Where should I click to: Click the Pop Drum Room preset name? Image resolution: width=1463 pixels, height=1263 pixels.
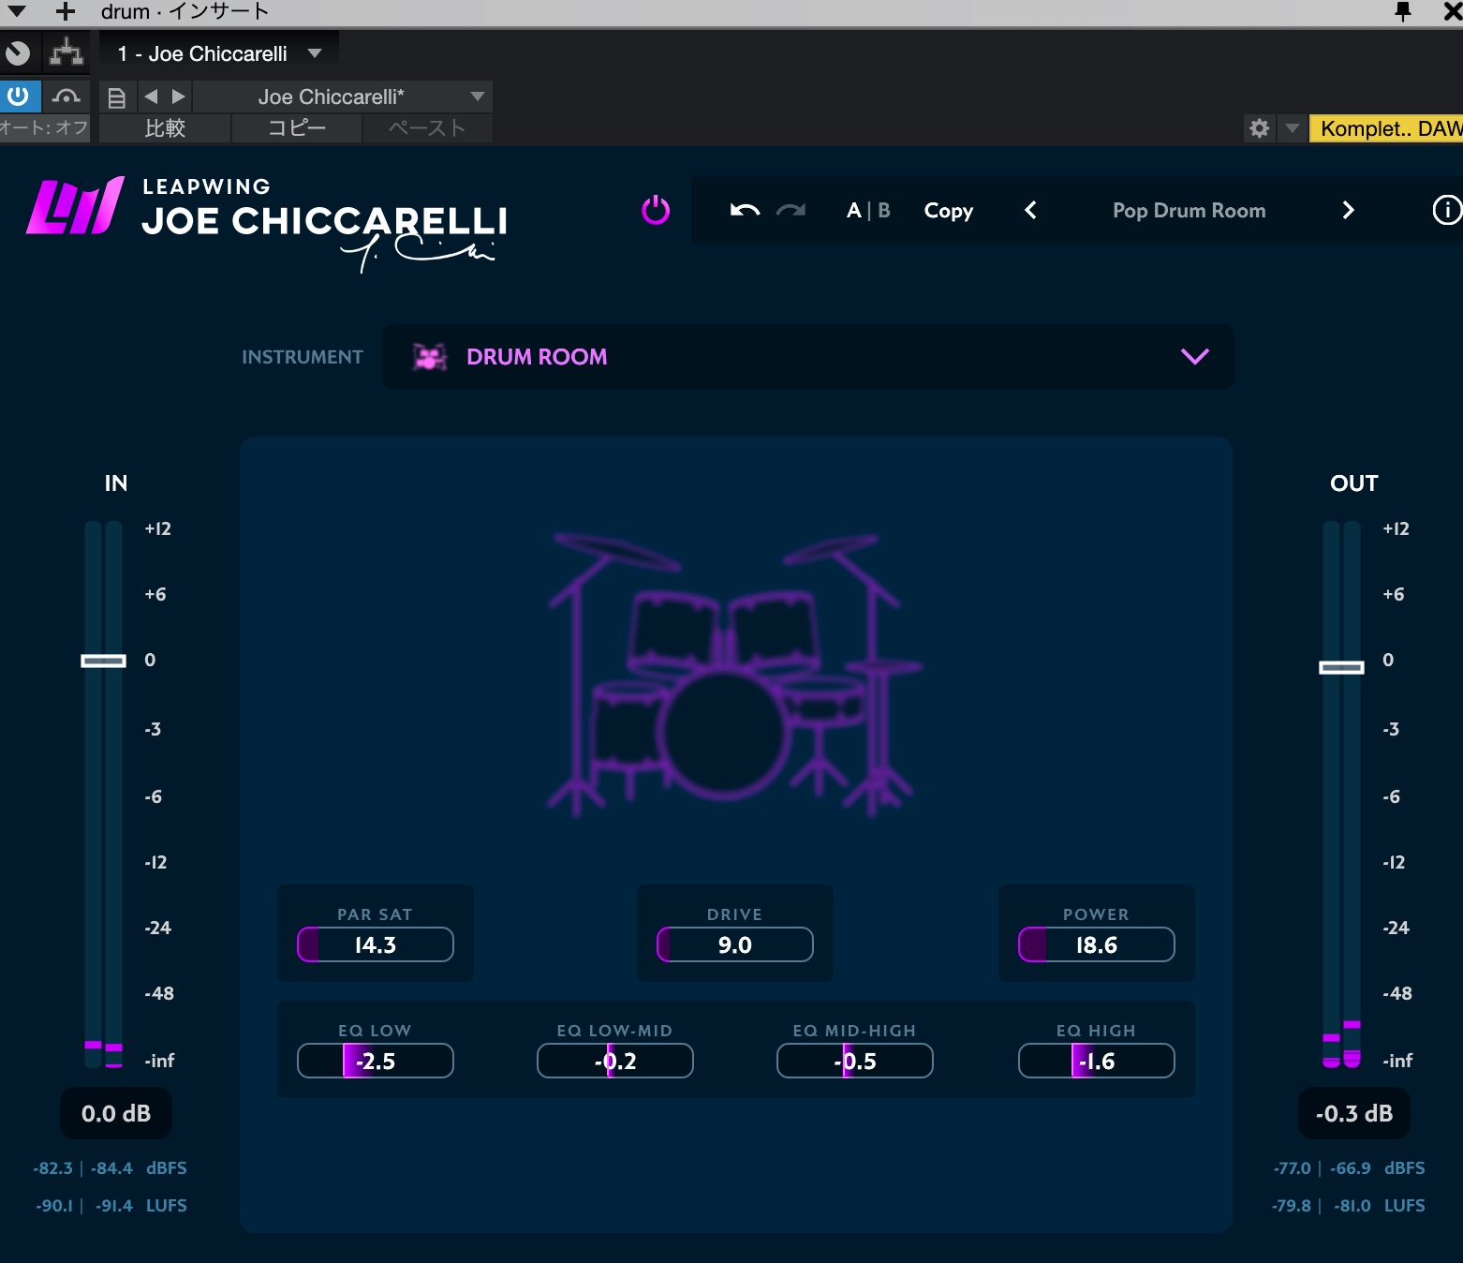pyautogui.click(x=1189, y=211)
